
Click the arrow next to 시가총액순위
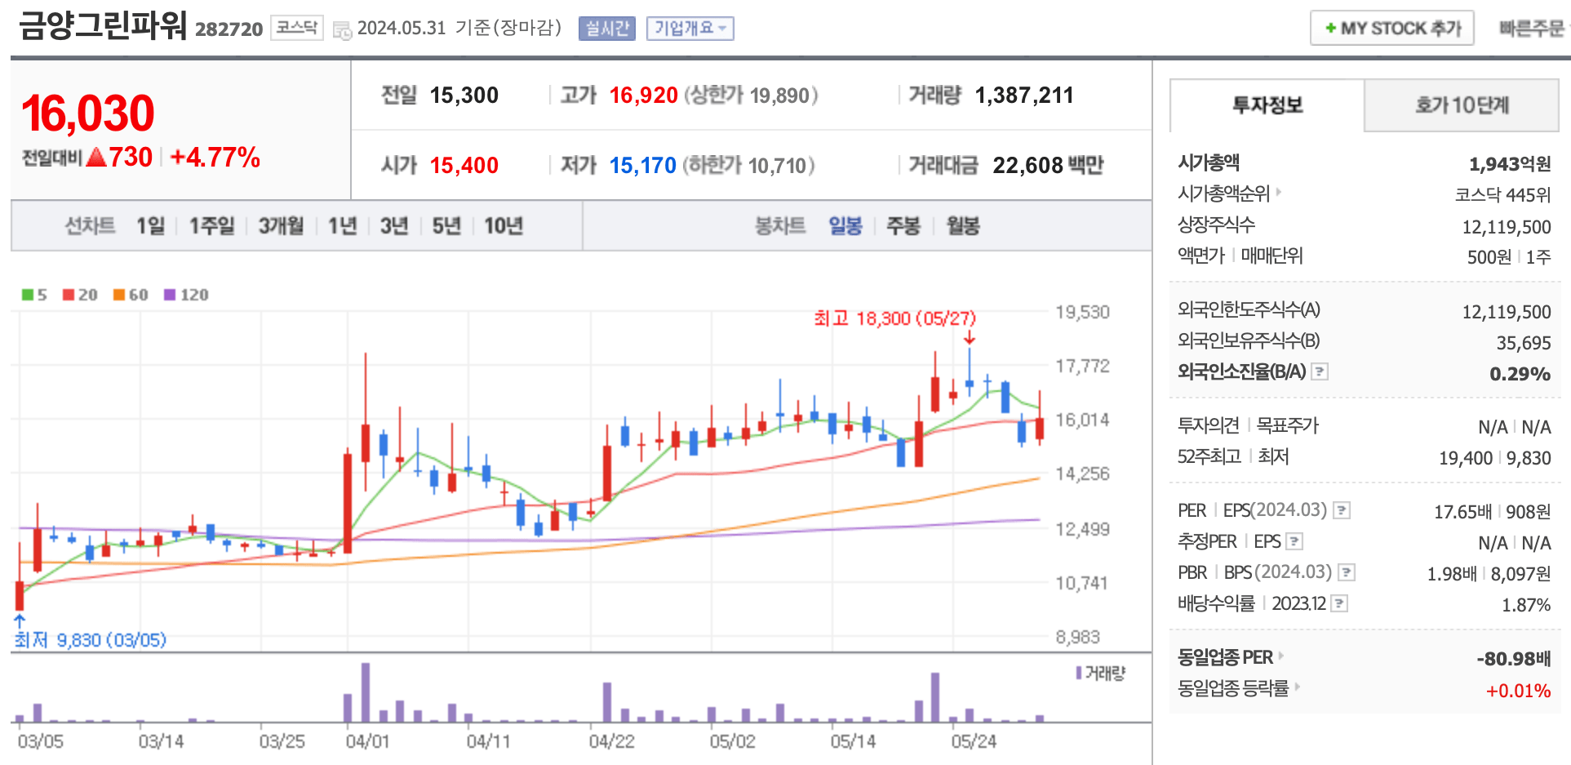pyautogui.click(x=1279, y=193)
